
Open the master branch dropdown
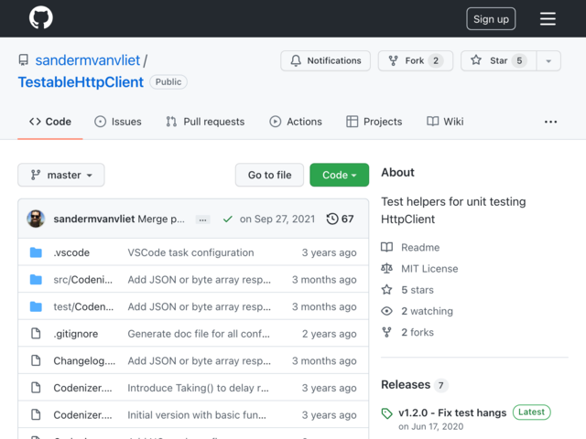61,175
